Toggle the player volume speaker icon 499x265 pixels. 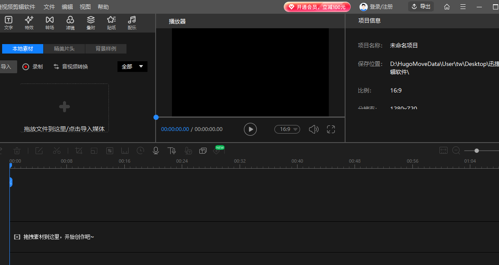pos(313,129)
